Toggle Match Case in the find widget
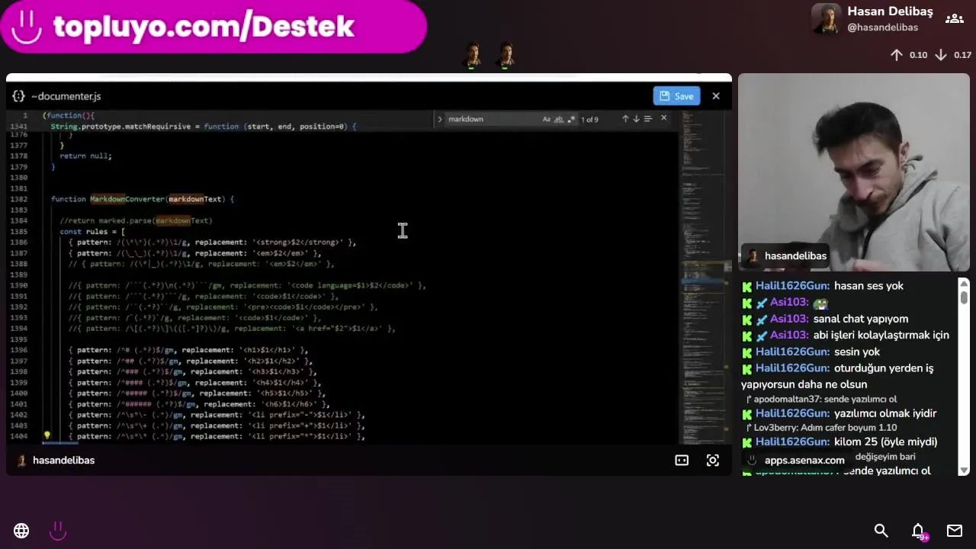 (x=546, y=119)
